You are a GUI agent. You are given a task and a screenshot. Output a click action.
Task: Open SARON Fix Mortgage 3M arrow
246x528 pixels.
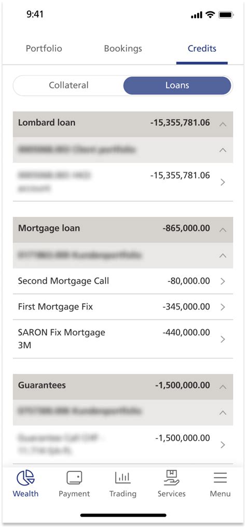click(x=223, y=339)
